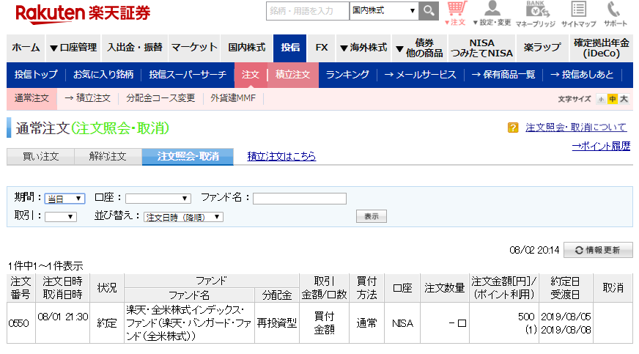
Task: Click the question mark help icon
Action: pyautogui.click(x=513, y=128)
